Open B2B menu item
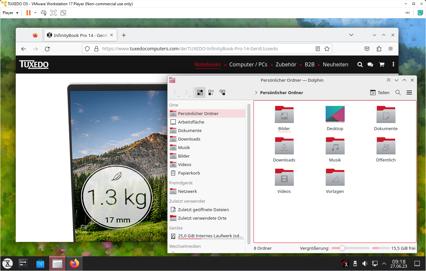426x271 pixels. pos(310,64)
